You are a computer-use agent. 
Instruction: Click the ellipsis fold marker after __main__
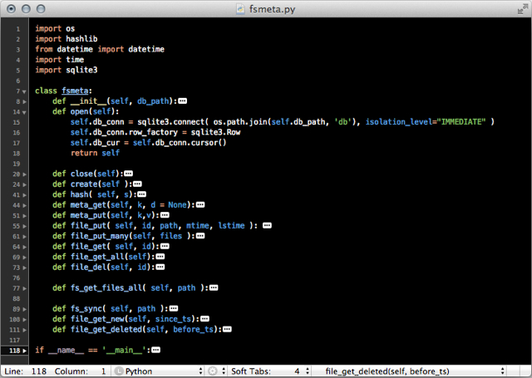(155, 350)
